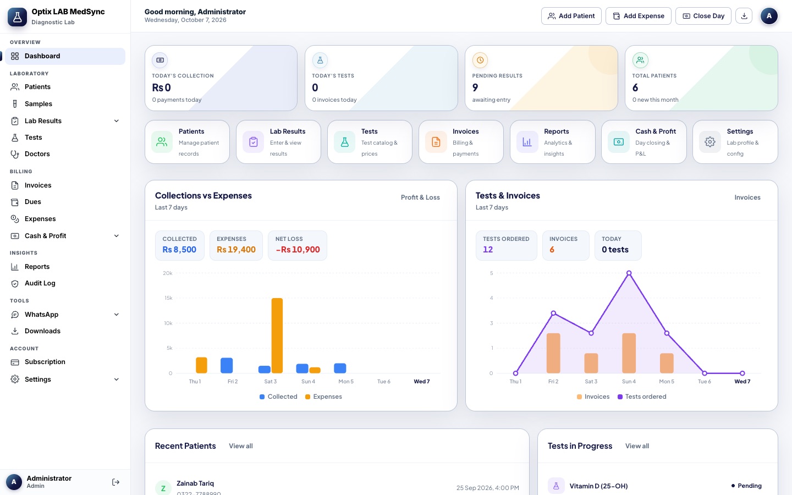Click the Downloads sidebar icon
The width and height of the screenshot is (792, 495).
tap(15, 331)
